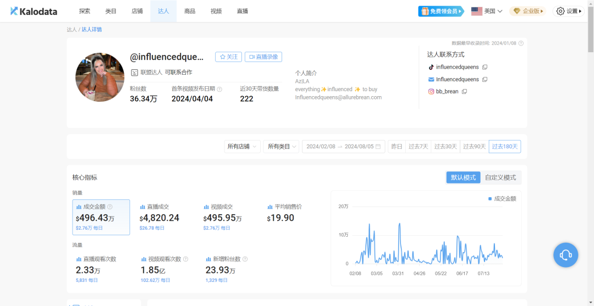Expand the 所有类目 dropdown

point(280,147)
